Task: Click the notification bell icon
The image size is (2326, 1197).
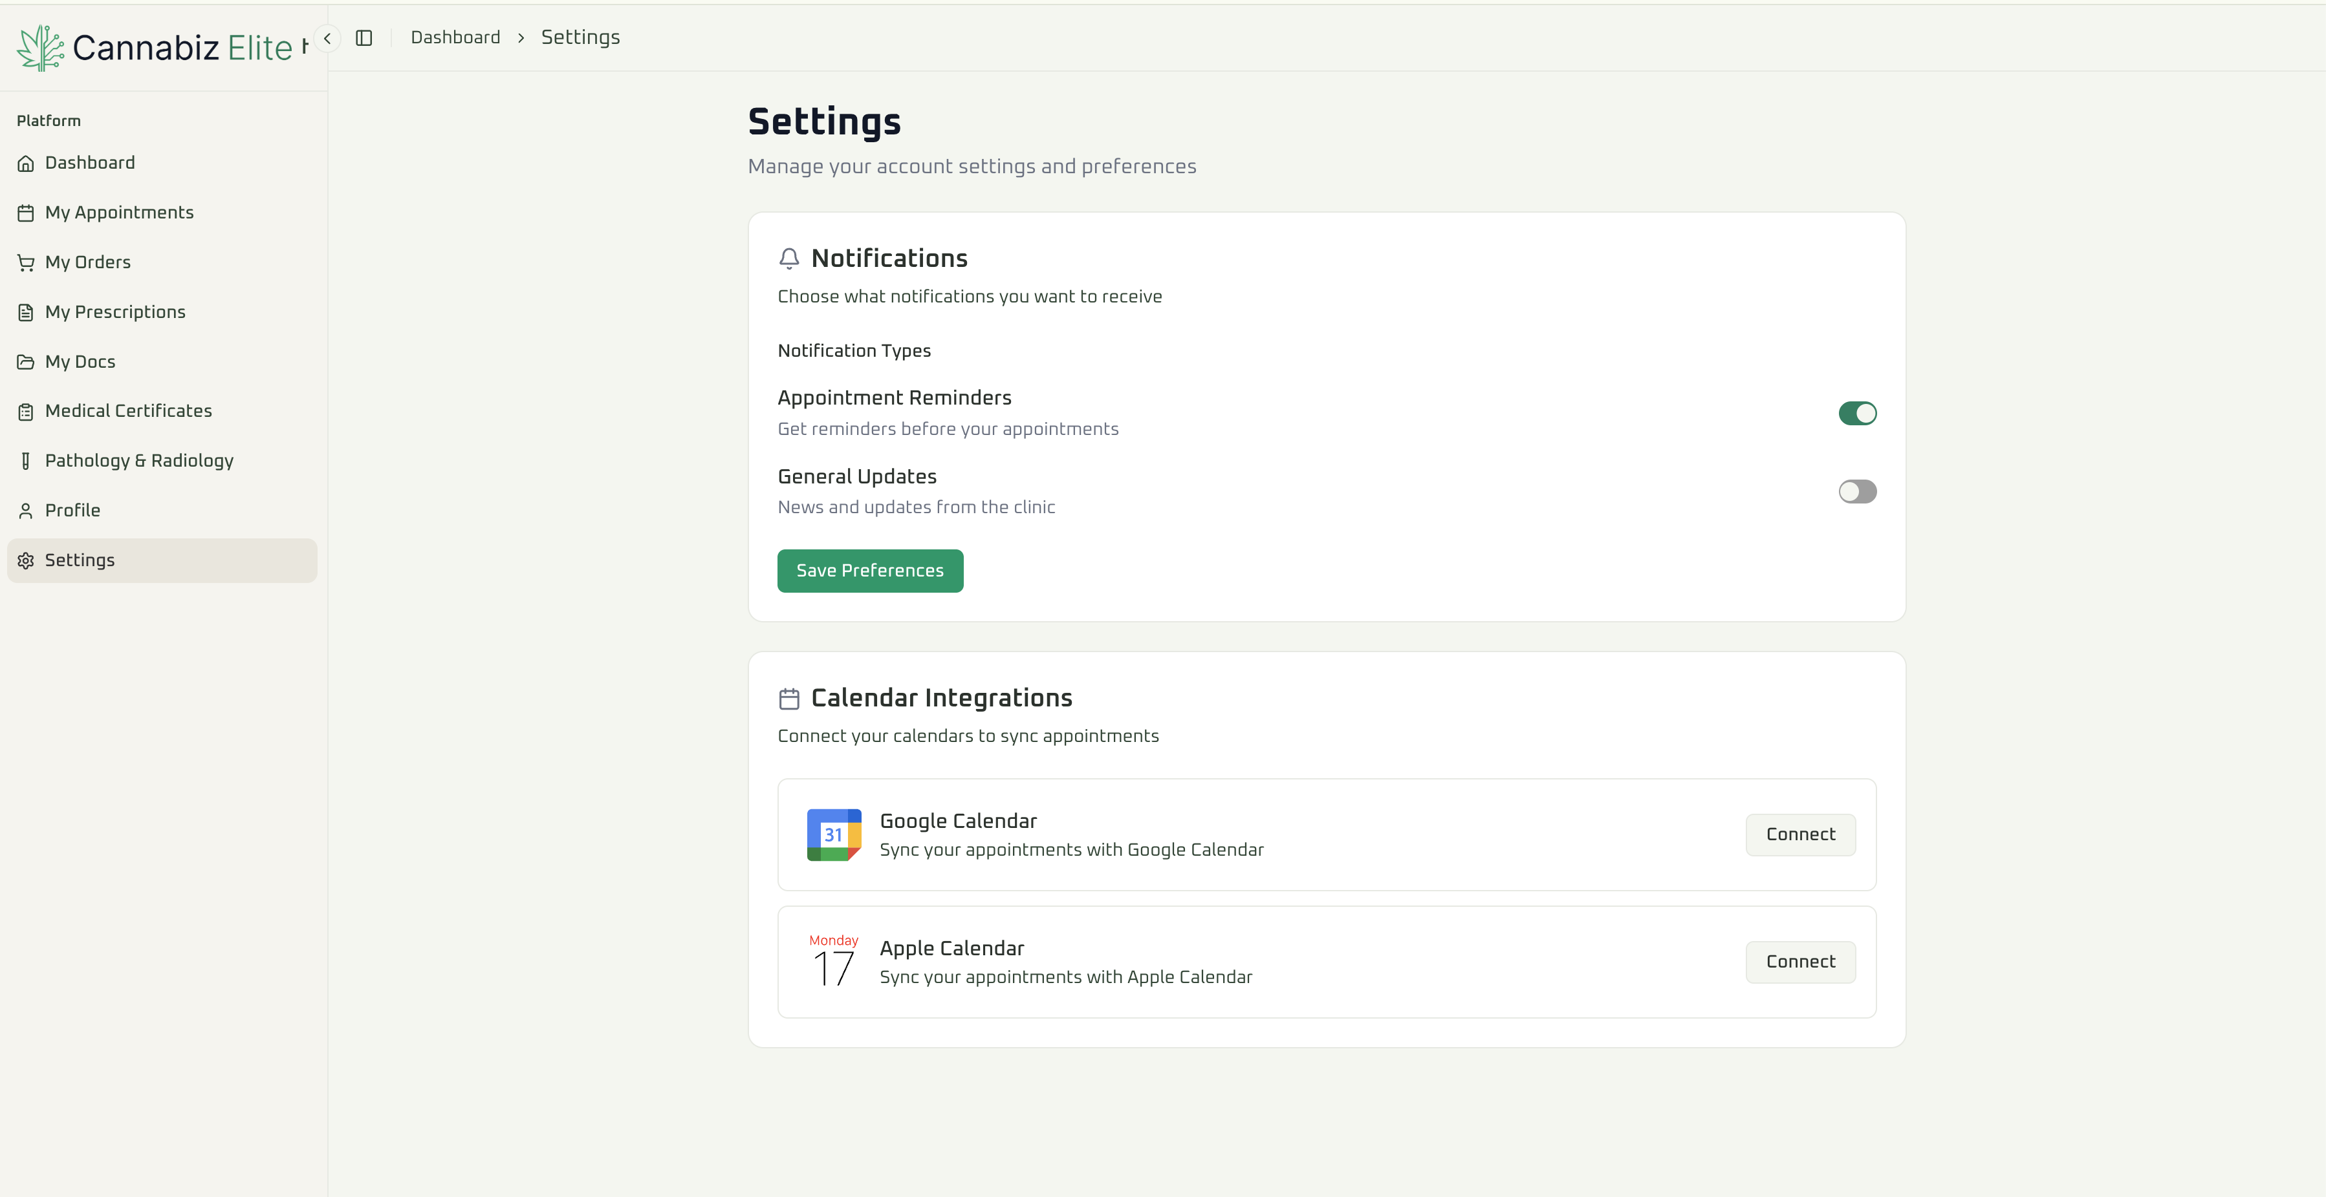Action: pyautogui.click(x=789, y=258)
